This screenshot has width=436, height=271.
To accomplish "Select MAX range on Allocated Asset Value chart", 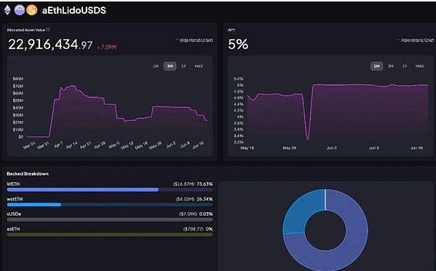I will [199, 66].
